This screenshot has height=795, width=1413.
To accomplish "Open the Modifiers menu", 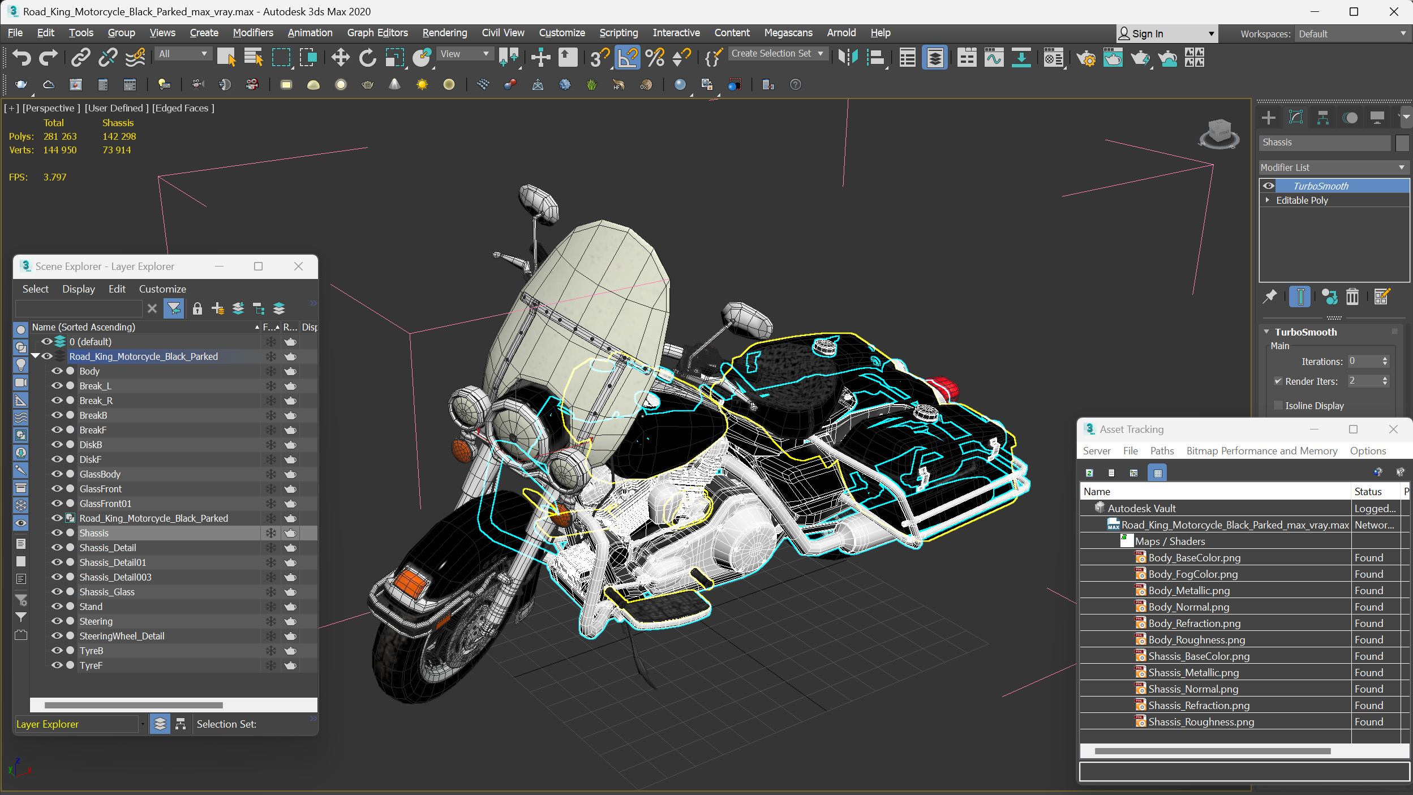I will pyautogui.click(x=253, y=33).
